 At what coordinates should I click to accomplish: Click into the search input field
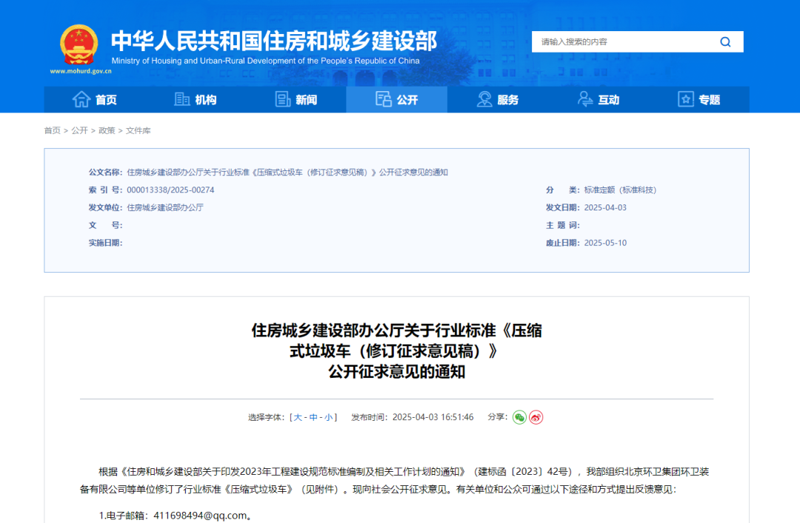tap(622, 42)
